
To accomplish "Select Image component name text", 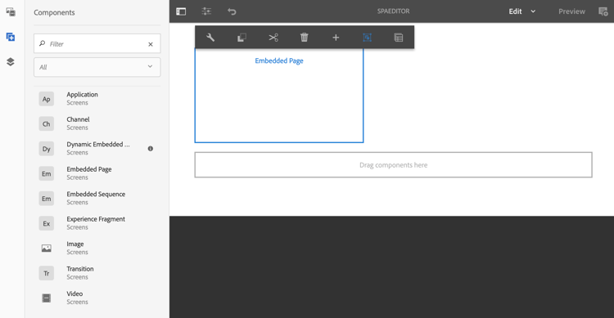I will pos(75,244).
